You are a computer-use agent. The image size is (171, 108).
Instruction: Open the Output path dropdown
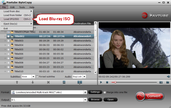click(x=85, y=100)
